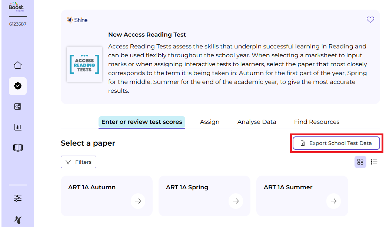Open ART 1A Autumn arrow
386x227 pixels.
pos(138,201)
